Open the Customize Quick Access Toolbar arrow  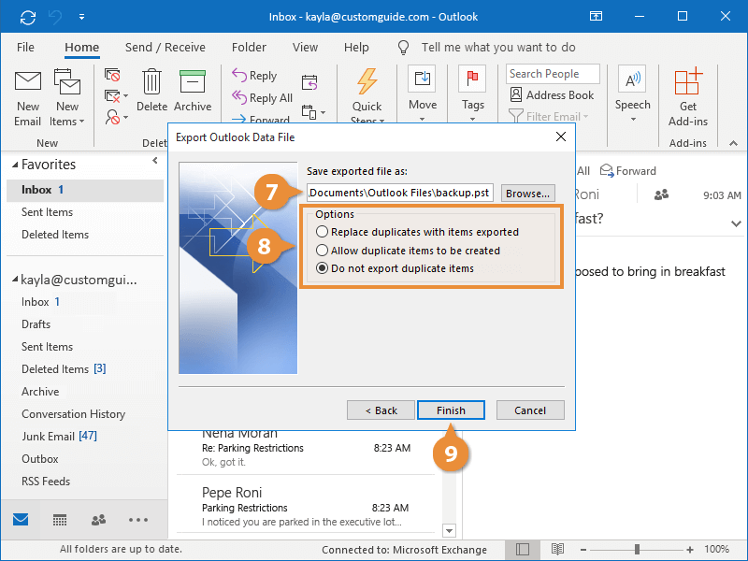(x=82, y=17)
